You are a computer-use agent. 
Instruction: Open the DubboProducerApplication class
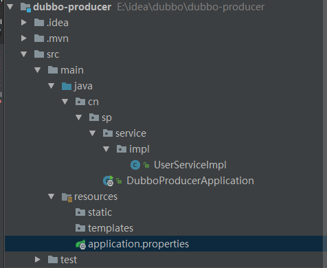pyautogui.click(x=190, y=181)
